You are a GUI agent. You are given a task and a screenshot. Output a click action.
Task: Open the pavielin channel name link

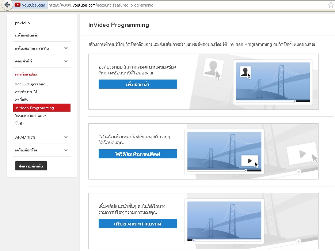22,23
